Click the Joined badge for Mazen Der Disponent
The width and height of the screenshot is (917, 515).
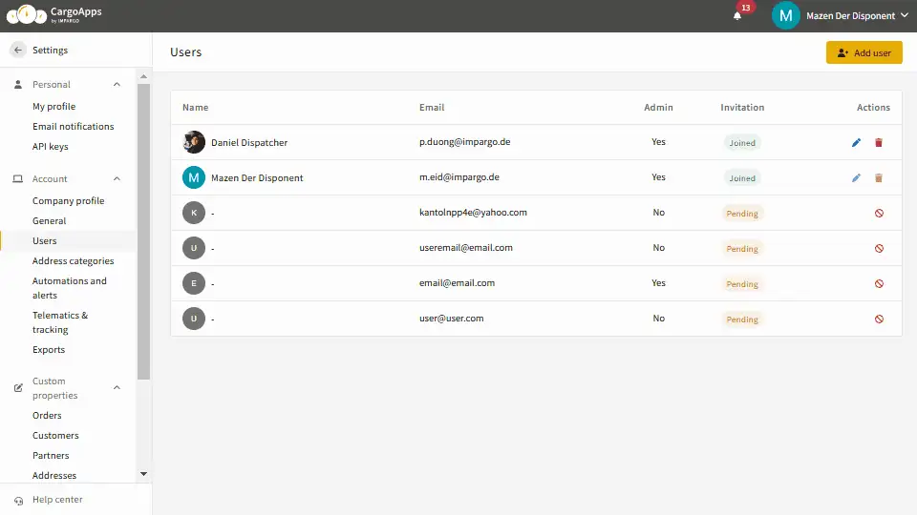tap(742, 178)
